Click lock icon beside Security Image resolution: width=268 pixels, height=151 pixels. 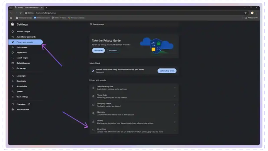[x=93, y=122]
